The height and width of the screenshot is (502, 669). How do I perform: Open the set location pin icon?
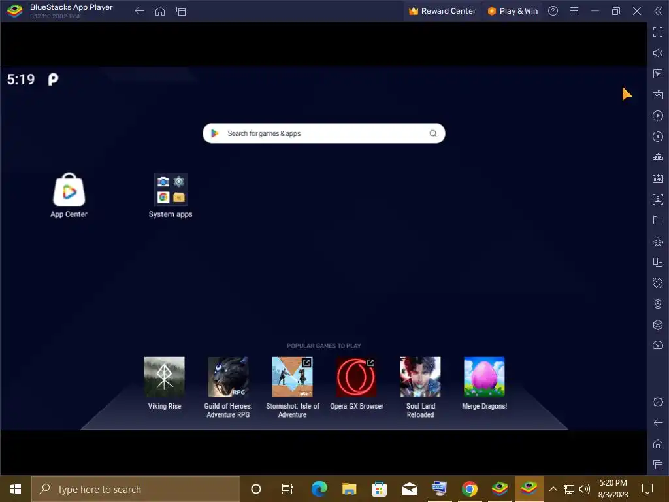[x=658, y=304]
